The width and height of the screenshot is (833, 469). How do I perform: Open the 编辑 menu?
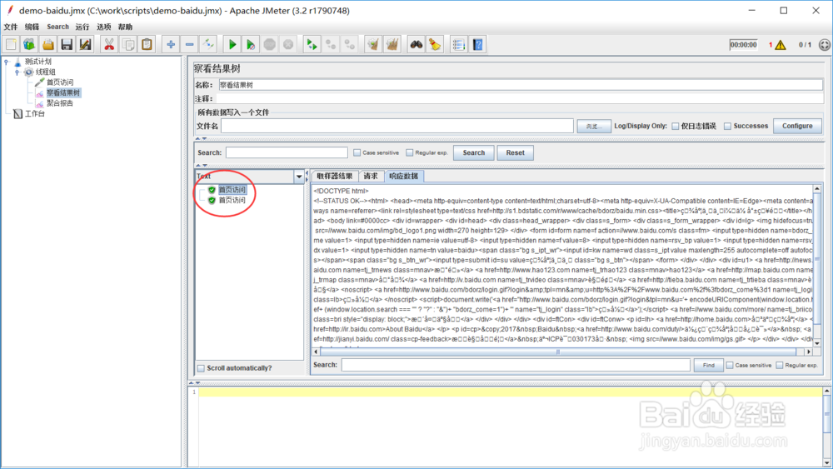32,27
